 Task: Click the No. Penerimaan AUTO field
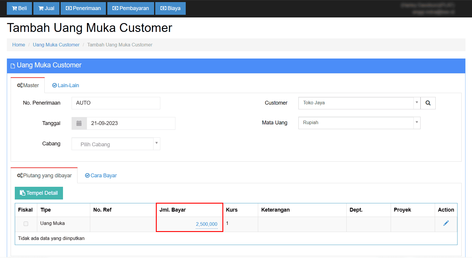116,103
